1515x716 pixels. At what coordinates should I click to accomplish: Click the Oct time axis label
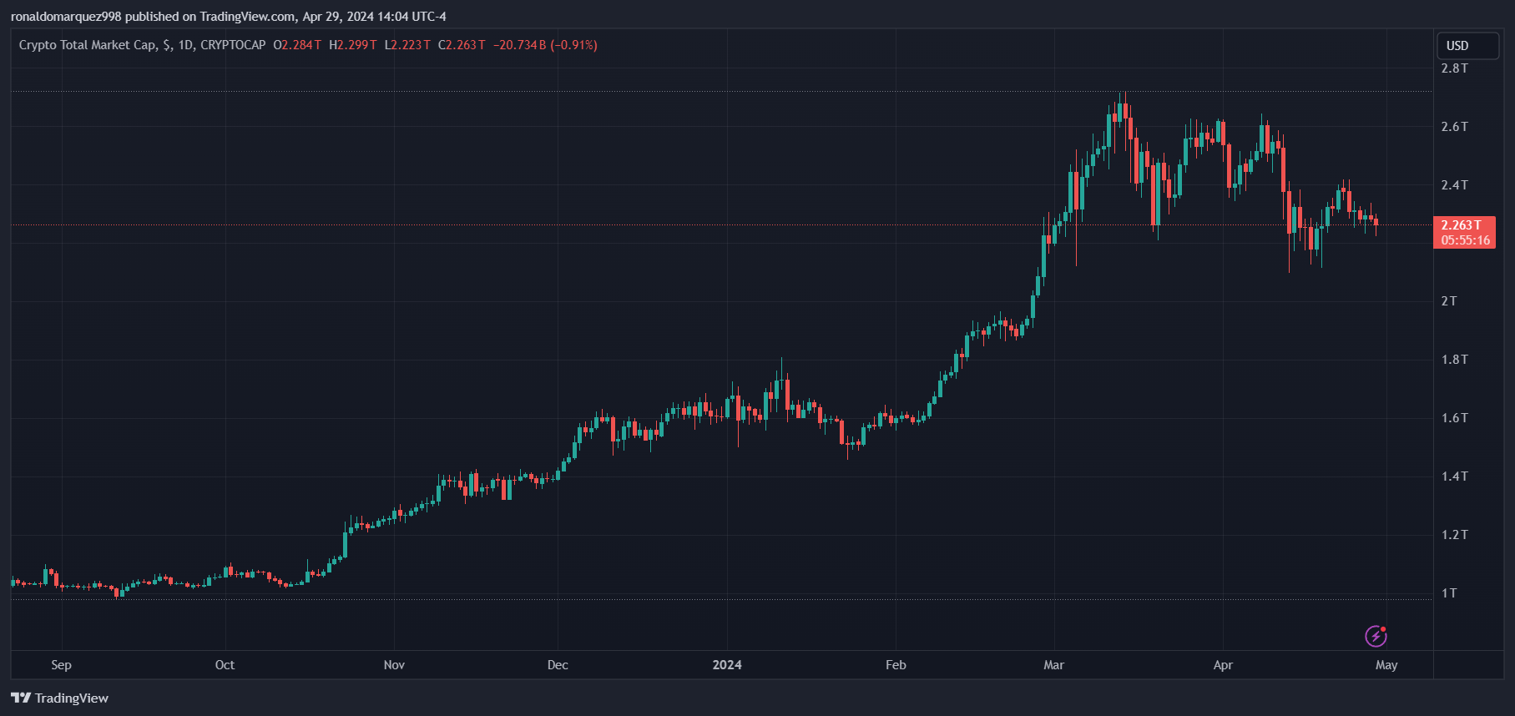pyautogui.click(x=225, y=665)
